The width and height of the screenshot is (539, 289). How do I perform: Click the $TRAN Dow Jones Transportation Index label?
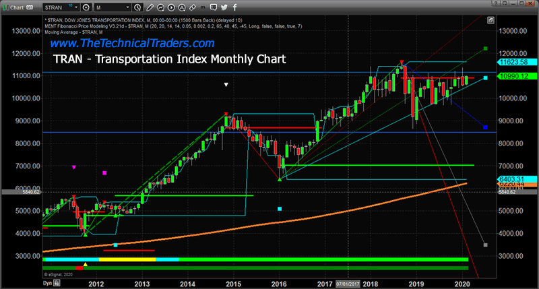coord(144,20)
